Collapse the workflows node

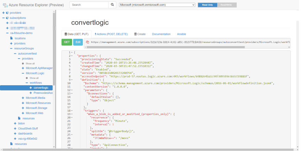pos(27,83)
